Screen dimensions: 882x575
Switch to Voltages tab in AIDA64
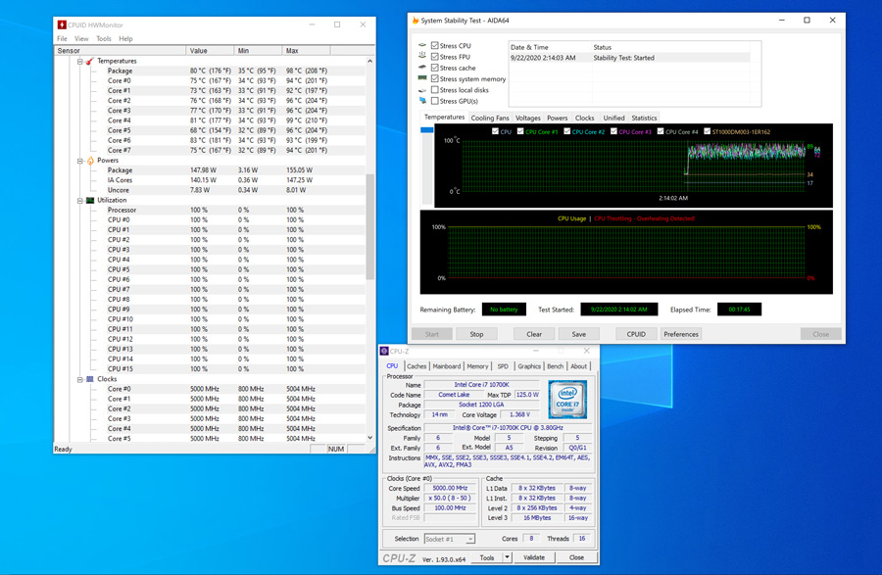coord(527,118)
